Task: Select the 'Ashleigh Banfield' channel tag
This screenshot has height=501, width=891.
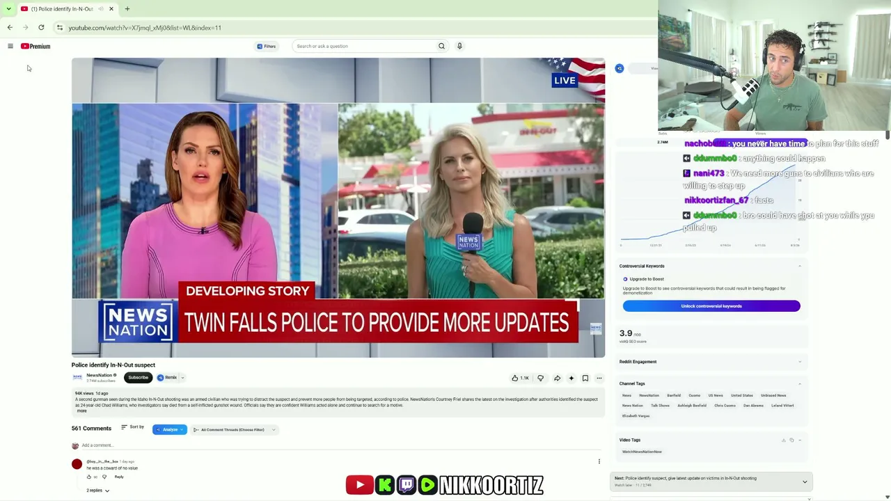Action: 691,406
